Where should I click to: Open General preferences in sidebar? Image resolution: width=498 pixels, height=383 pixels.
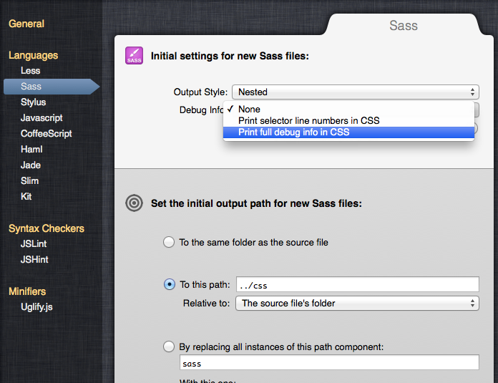click(26, 24)
